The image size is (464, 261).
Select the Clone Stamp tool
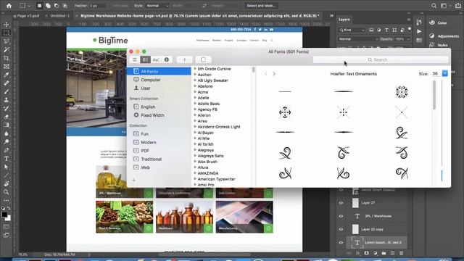pos(7,100)
